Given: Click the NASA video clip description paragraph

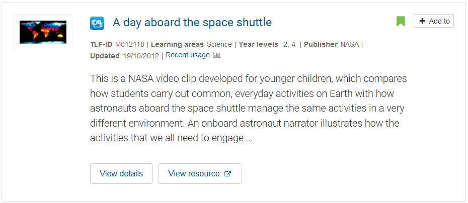Looking at the screenshot, I should coord(248,108).
